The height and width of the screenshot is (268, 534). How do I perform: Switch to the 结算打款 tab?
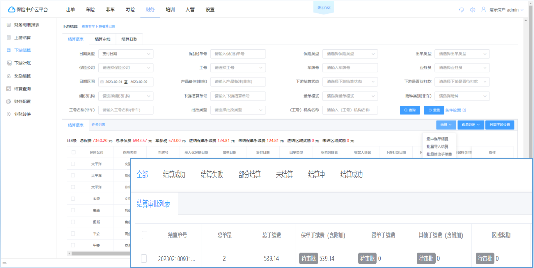point(129,39)
